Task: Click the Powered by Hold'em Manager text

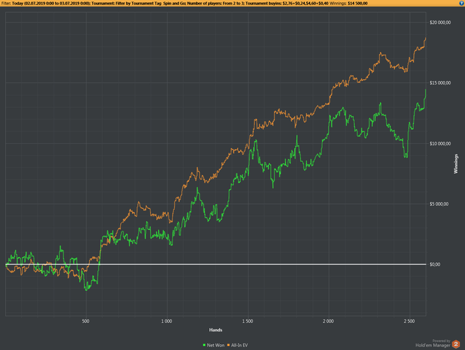Action: [433, 343]
